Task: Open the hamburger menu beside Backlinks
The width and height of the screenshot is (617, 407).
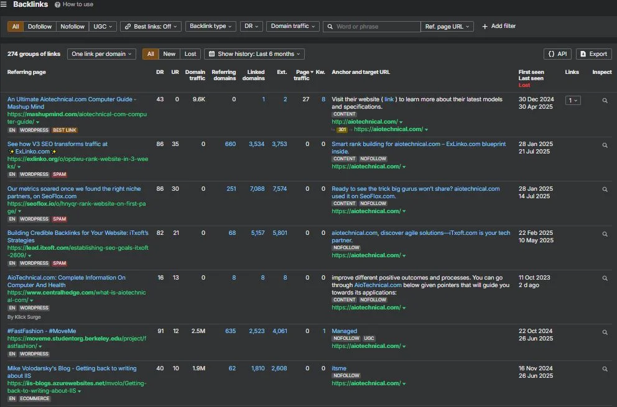Action: click(x=4, y=4)
